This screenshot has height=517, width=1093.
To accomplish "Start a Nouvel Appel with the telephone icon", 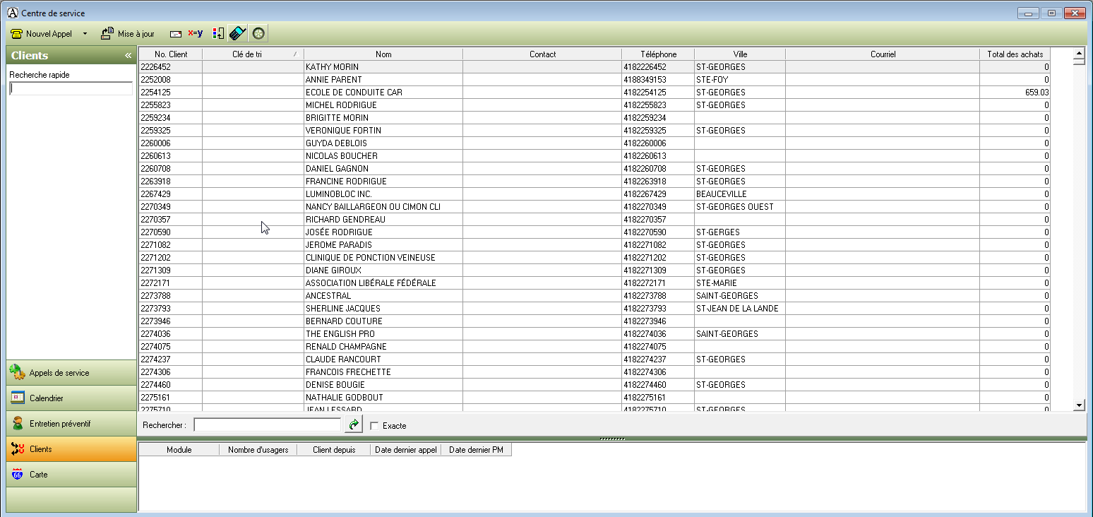I will [x=16, y=33].
